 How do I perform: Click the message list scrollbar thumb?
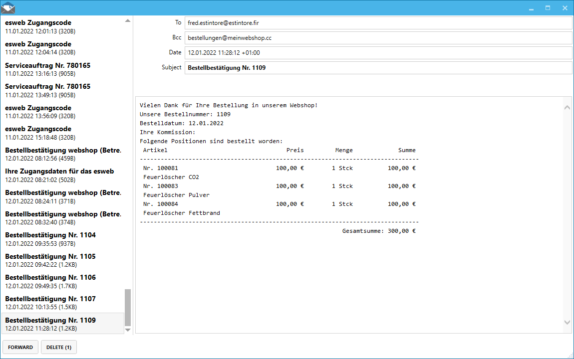[128, 308]
